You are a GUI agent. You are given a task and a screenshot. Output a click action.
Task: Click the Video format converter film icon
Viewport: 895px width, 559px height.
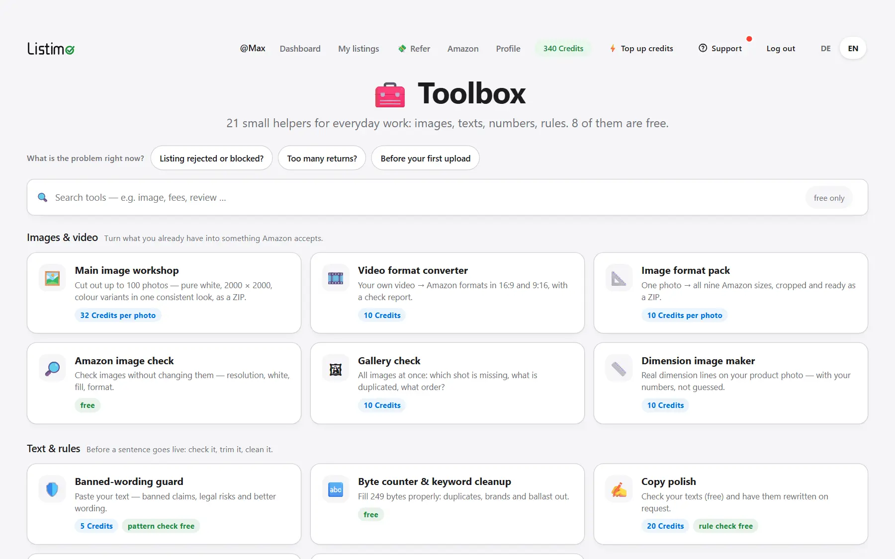(x=336, y=278)
